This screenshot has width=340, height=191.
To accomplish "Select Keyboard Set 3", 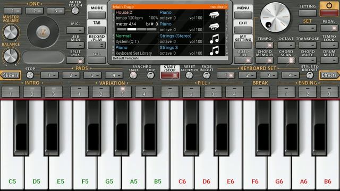I will [269, 75].
